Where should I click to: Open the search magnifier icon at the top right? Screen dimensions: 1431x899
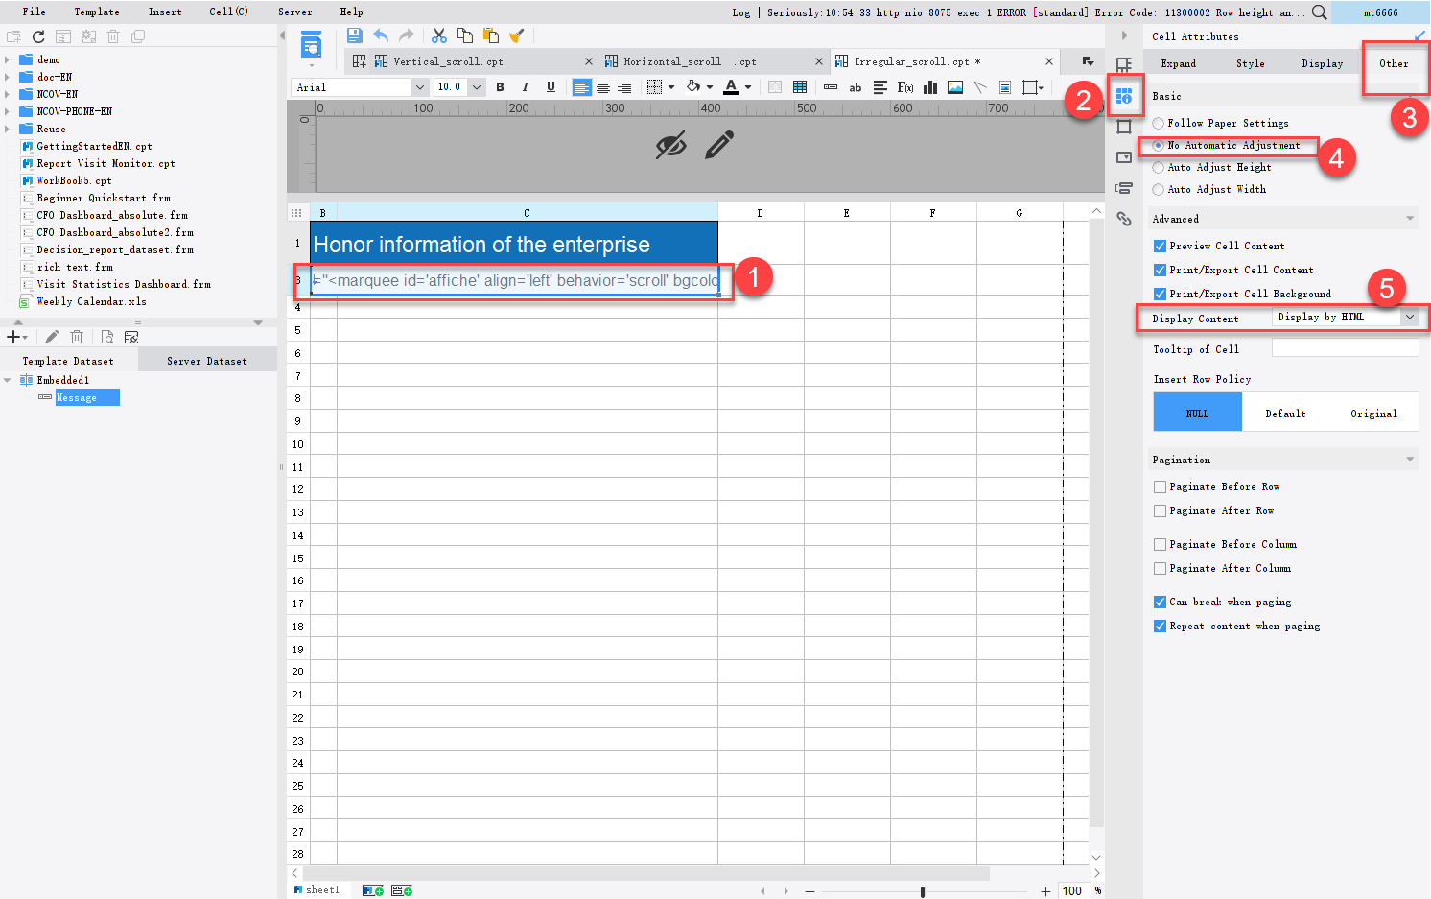pyautogui.click(x=1320, y=12)
